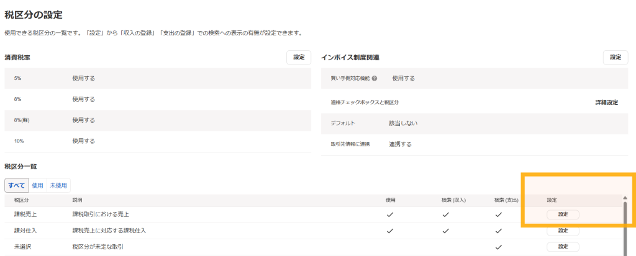Click the 検索 (支出) checkmark for 課対仕入
Screen dimensions: 636x256
[x=499, y=231]
